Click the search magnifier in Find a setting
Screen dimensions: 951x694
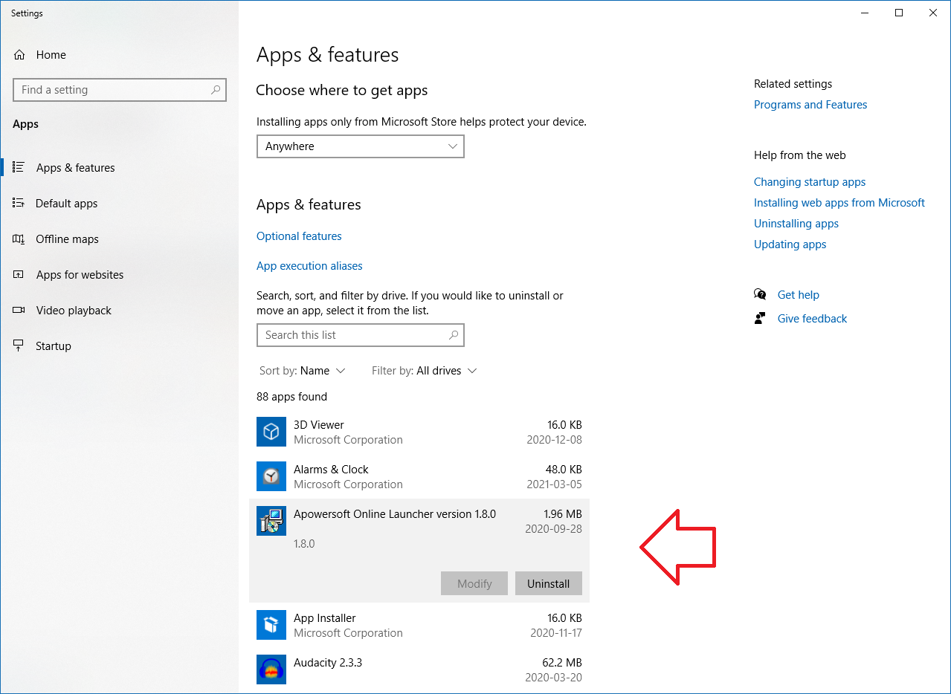tap(216, 90)
